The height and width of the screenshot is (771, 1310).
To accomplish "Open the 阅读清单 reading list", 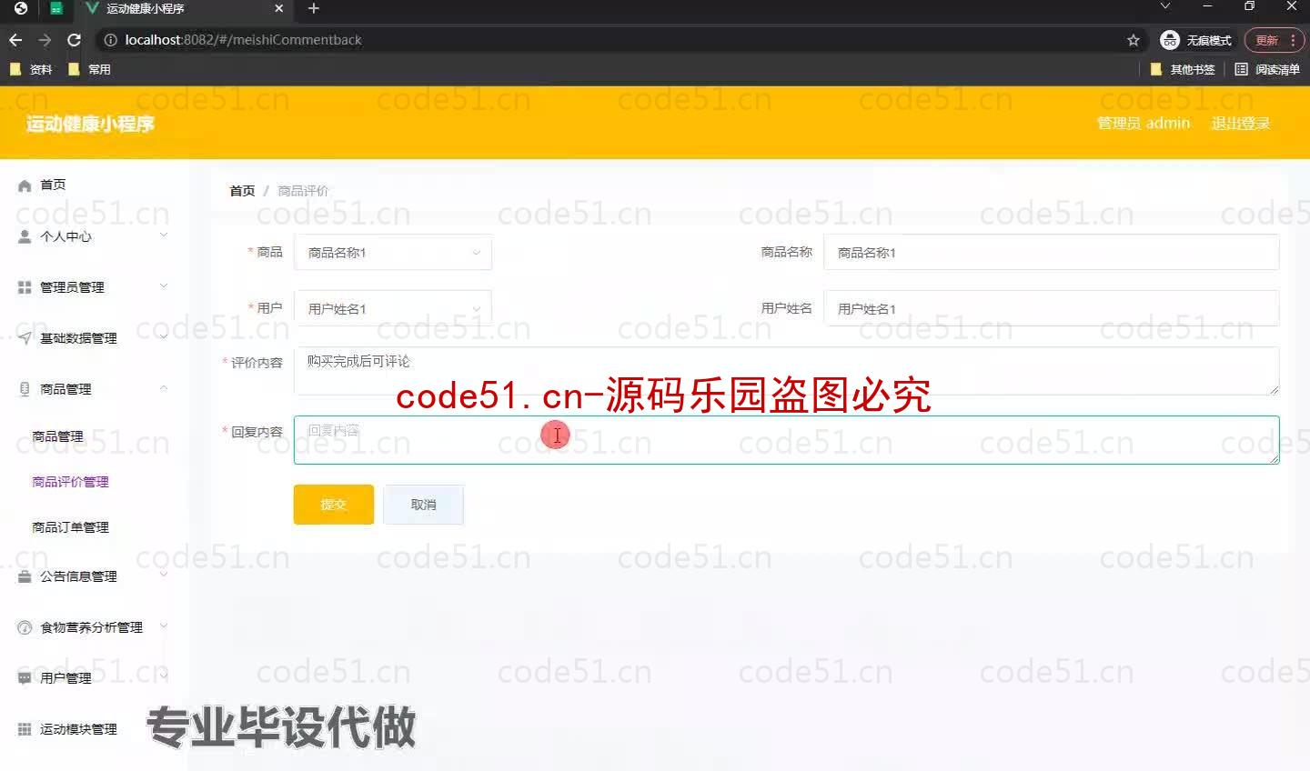I will pyautogui.click(x=1267, y=69).
